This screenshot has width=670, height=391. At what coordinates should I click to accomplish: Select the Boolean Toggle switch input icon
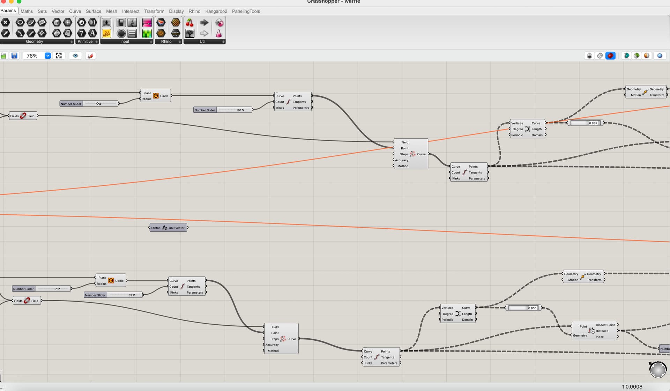(x=121, y=23)
